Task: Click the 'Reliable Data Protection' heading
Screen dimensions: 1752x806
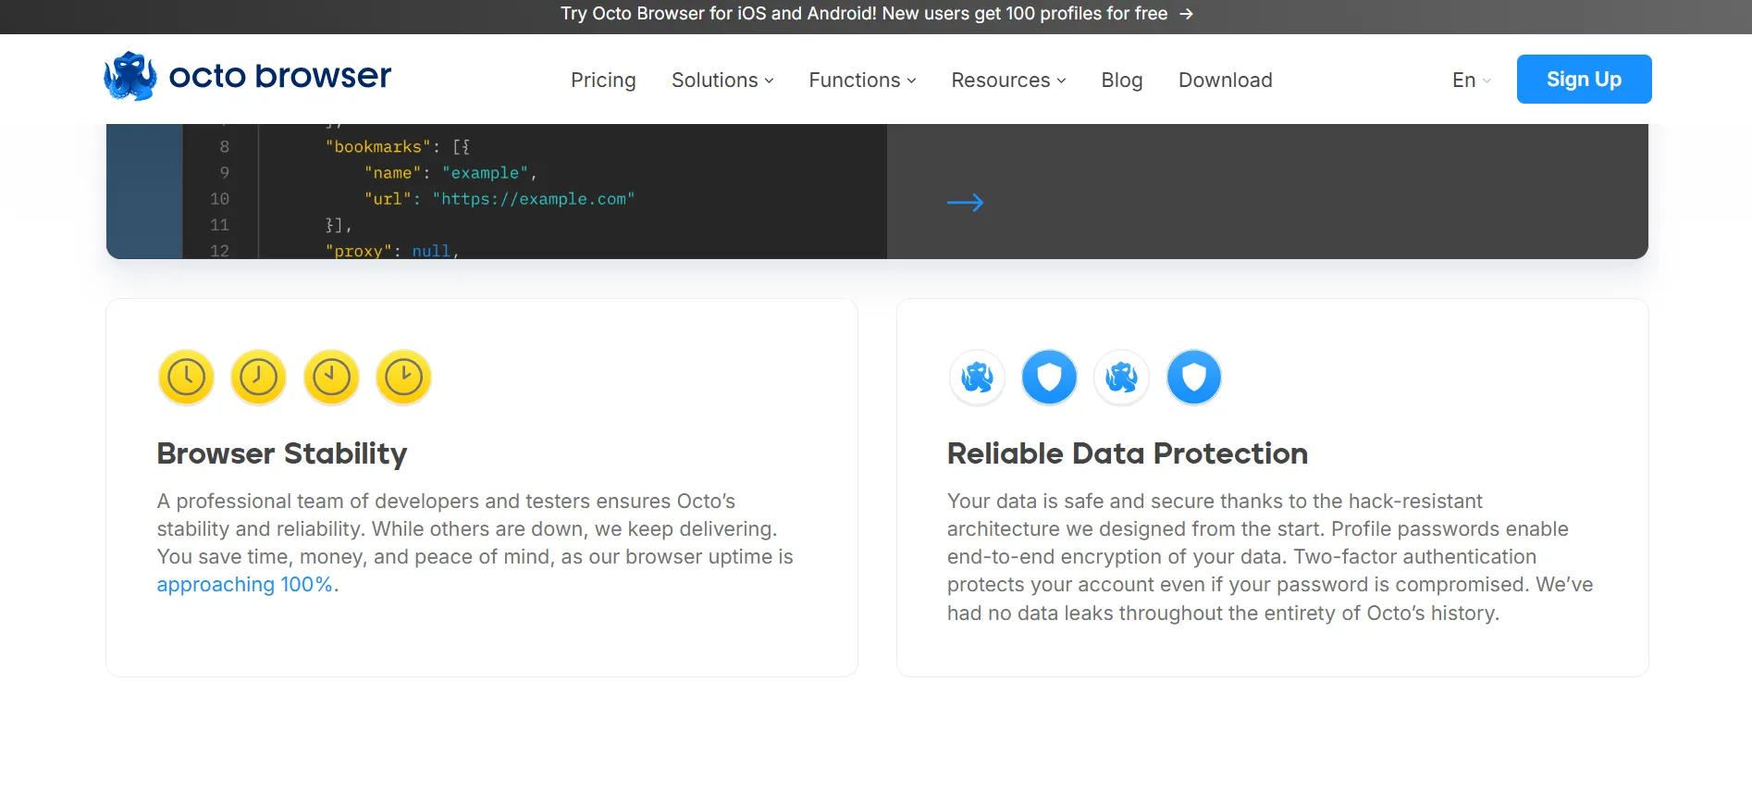Action: [x=1128, y=453]
